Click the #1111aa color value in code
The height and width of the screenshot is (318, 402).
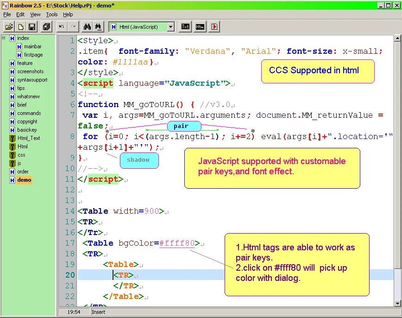pyautogui.click(x=130, y=62)
